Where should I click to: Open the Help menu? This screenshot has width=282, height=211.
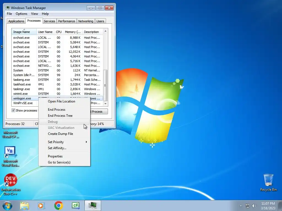45,14
